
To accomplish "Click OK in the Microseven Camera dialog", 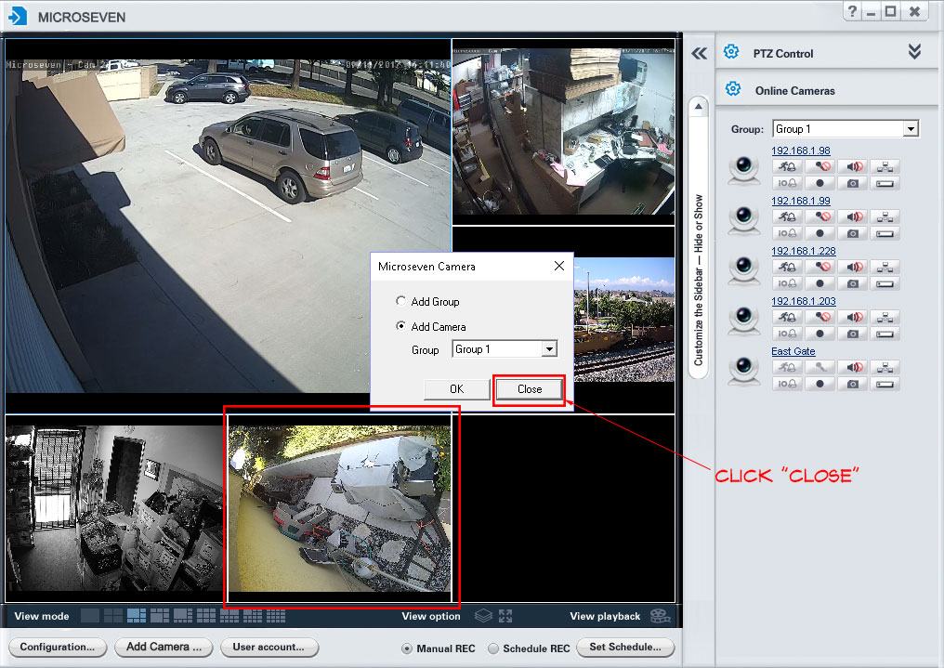I will click(457, 389).
